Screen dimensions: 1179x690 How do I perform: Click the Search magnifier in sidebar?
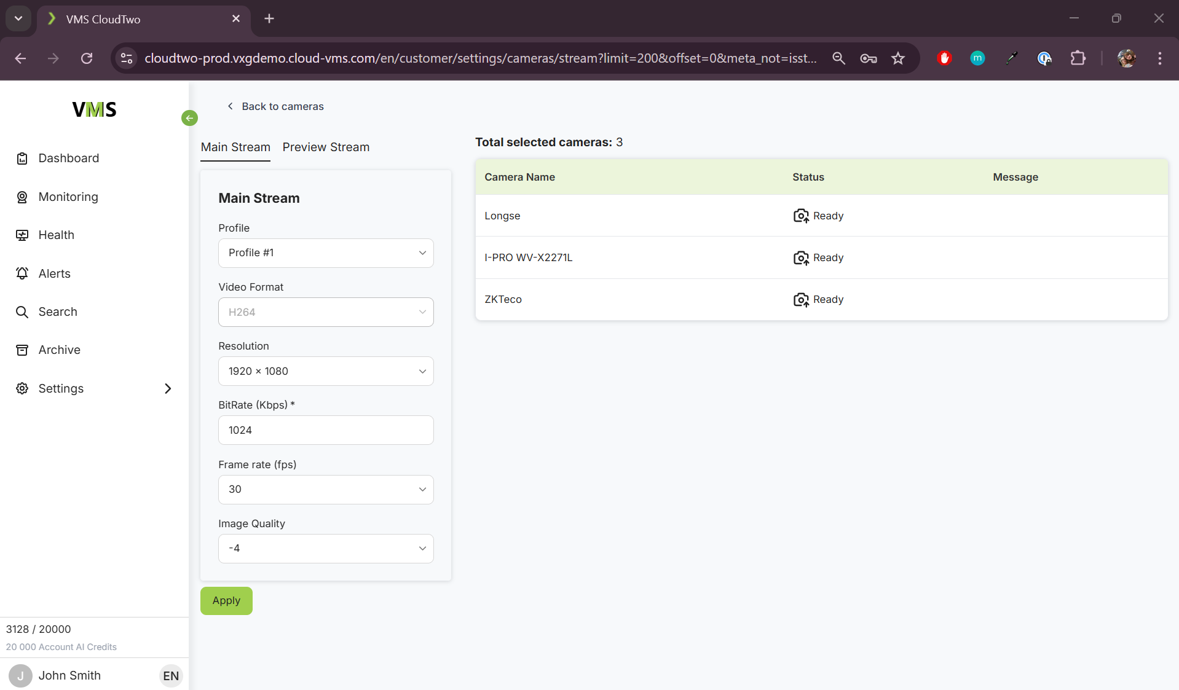22,312
